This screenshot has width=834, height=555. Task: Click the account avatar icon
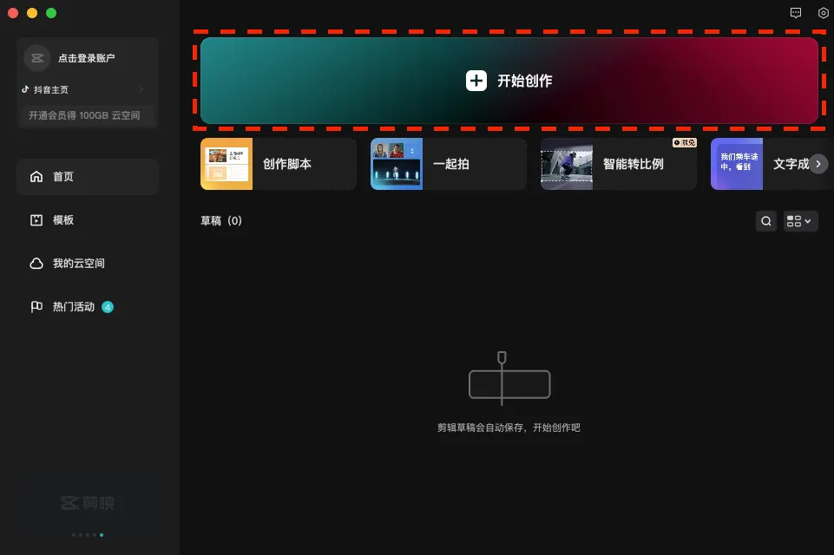37,58
